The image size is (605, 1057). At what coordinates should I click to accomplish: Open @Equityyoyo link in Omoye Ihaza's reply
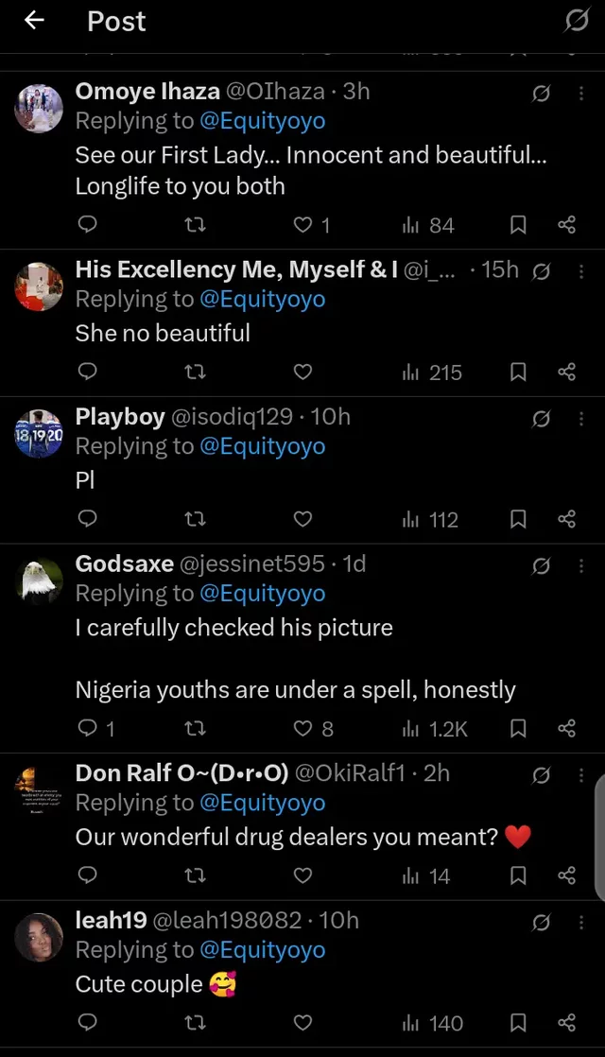[263, 121]
